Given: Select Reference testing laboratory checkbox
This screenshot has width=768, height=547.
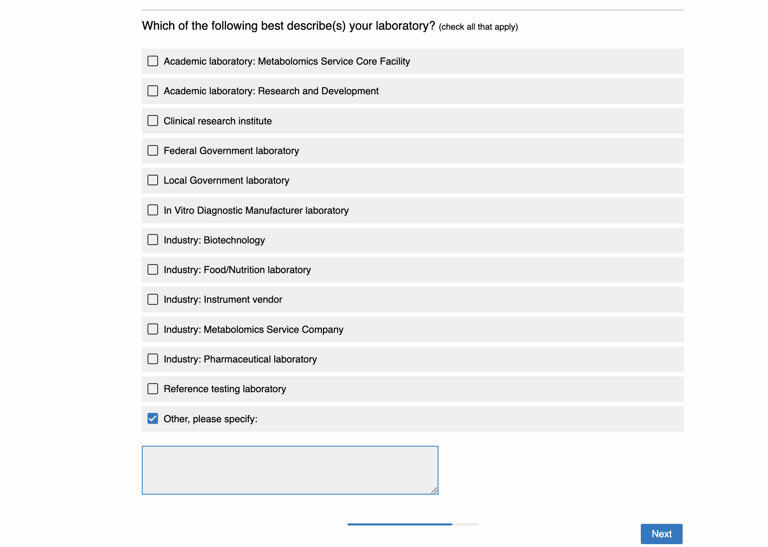Looking at the screenshot, I should coord(153,389).
